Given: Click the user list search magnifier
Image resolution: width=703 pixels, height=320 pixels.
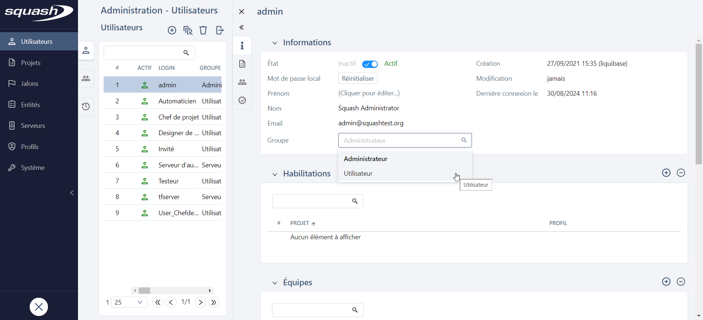Looking at the screenshot, I should (186, 53).
